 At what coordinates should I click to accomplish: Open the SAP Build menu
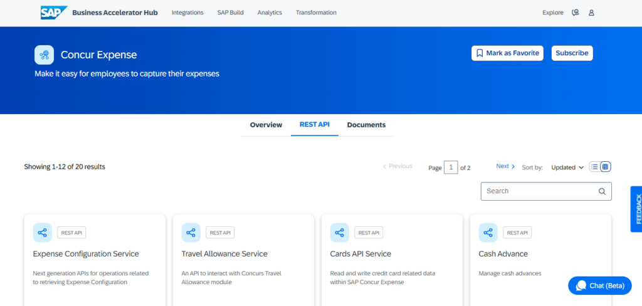[231, 13]
